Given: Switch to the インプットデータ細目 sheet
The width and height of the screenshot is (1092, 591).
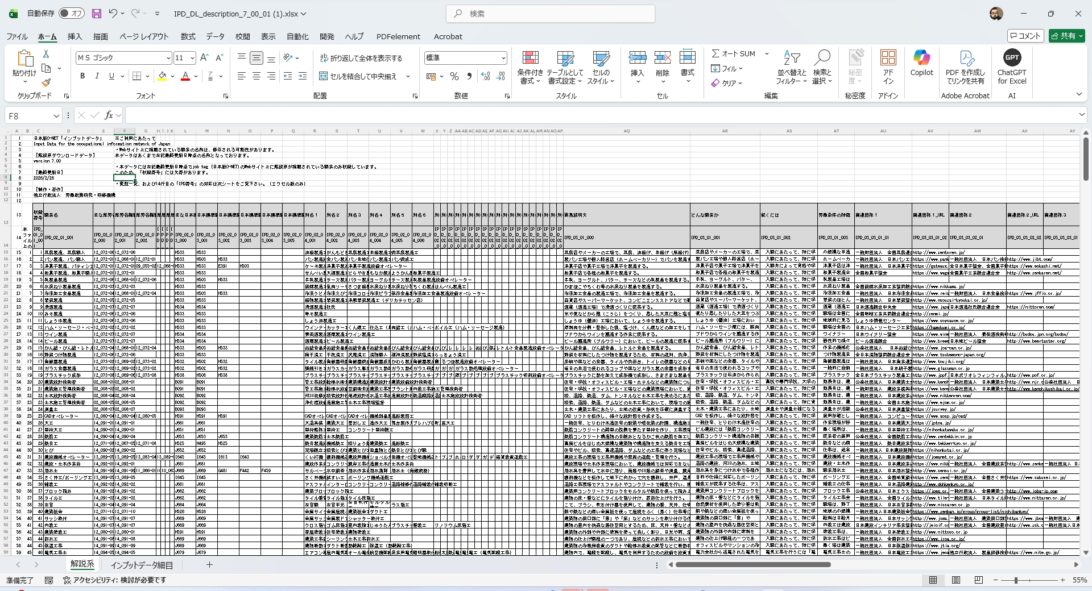Looking at the screenshot, I should coord(141,565).
